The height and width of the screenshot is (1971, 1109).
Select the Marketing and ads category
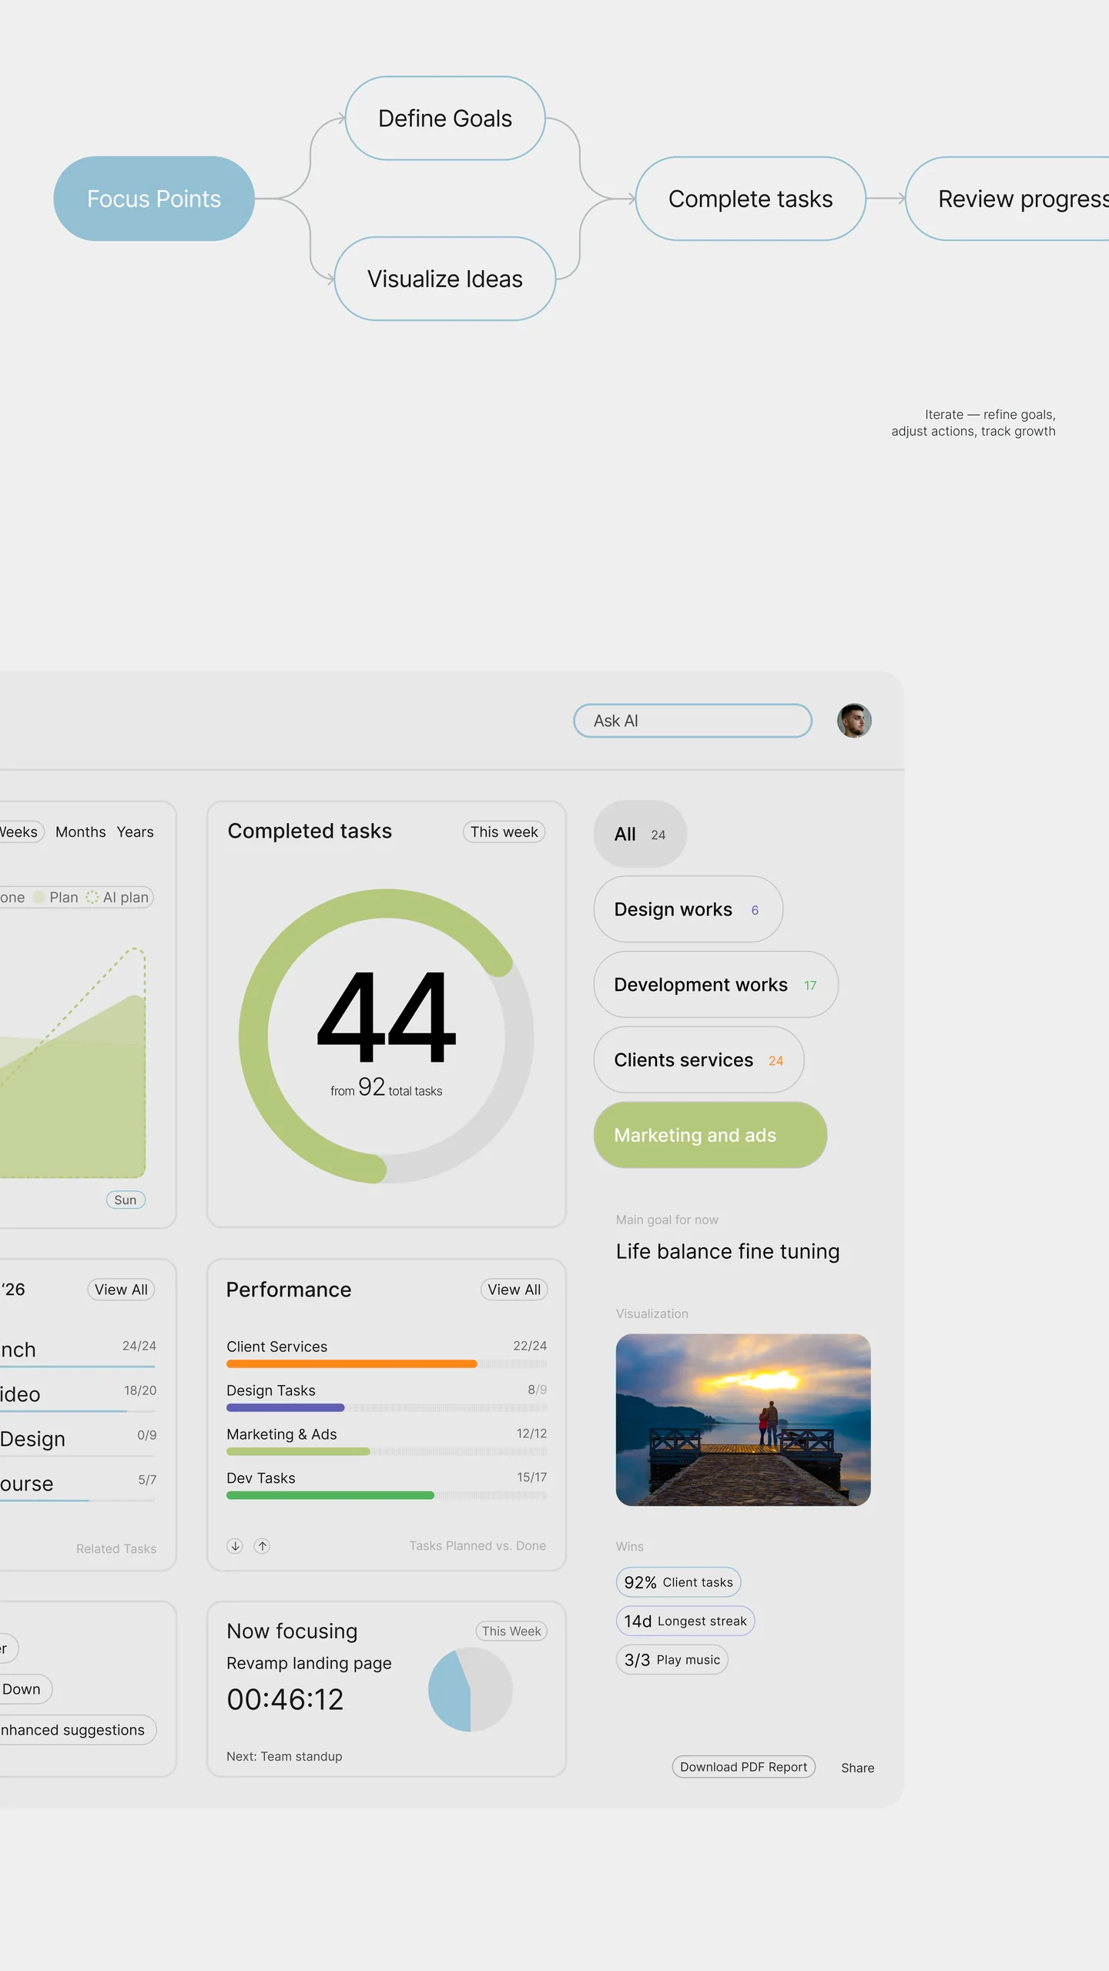point(711,1136)
